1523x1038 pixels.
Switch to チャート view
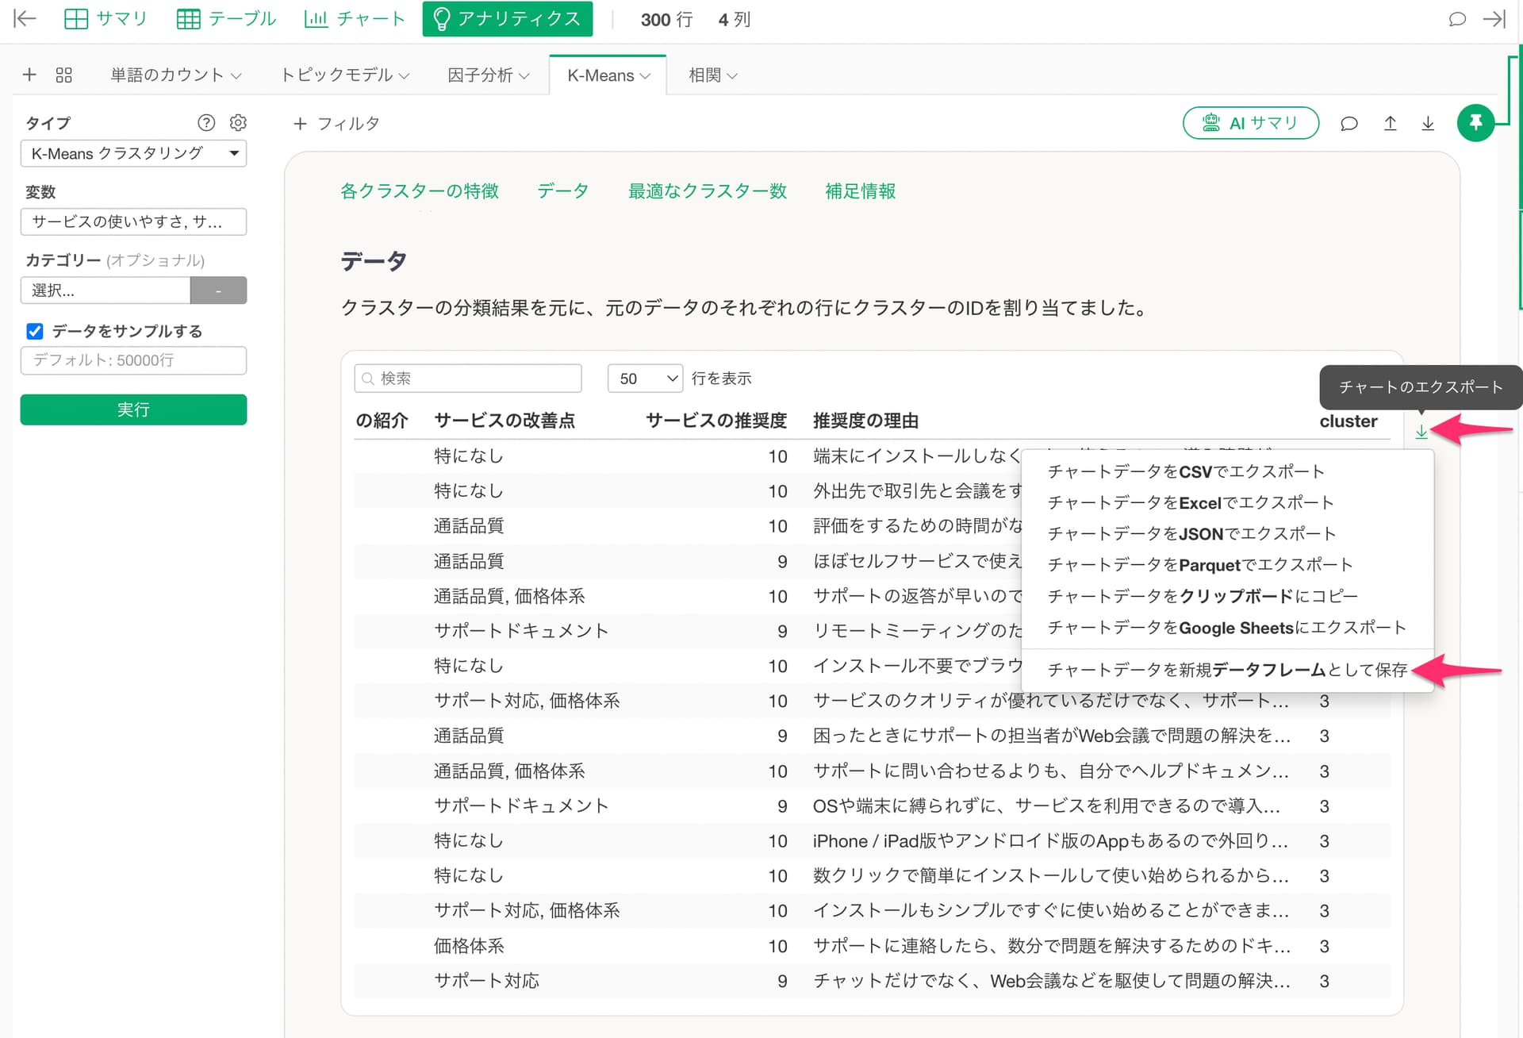[x=355, y=19]
